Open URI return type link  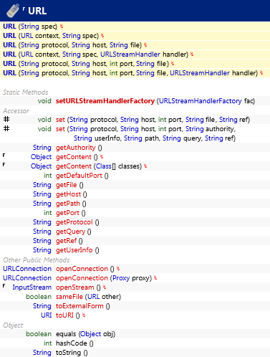pyautogui.click(x=47, y=315)
